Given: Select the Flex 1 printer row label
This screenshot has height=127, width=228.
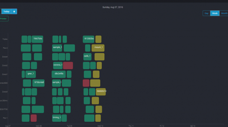Looking at the screenshot, I should click(5, 118).
